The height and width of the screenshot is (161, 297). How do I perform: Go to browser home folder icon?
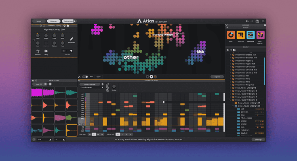click(x=228, y=50)
